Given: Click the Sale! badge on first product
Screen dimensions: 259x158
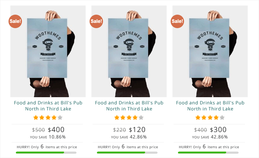Looking at the screenshot, I should [15, 21].
